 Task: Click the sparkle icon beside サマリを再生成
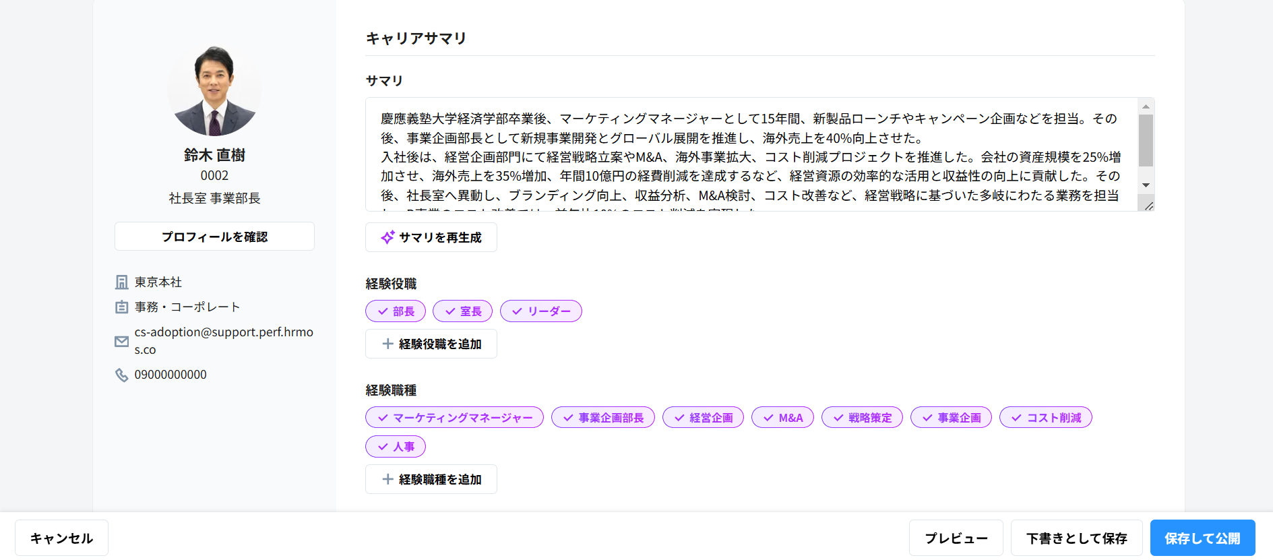point(387,237)
